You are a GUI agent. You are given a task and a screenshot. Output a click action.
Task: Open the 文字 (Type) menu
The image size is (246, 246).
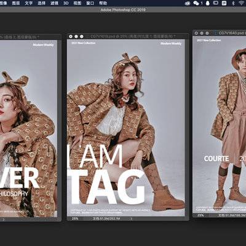point(29,3)
